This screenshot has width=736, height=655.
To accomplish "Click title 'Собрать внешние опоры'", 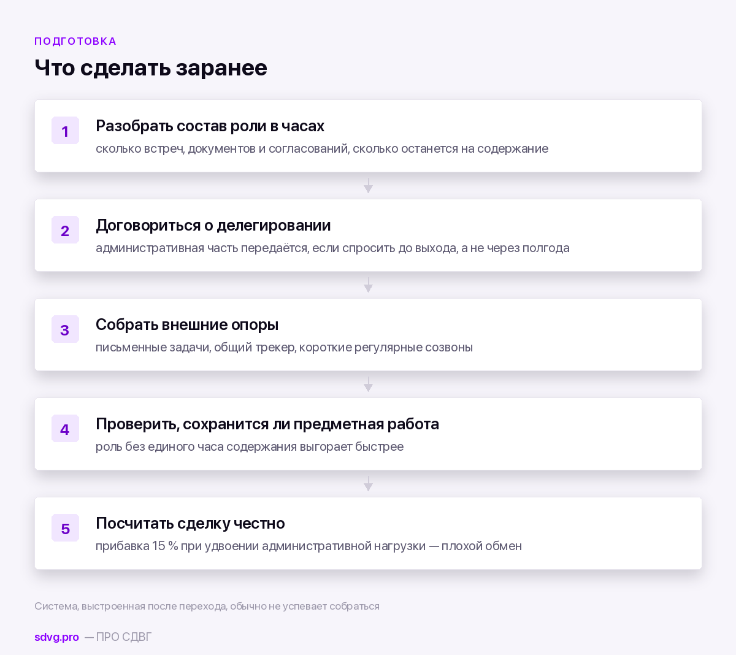I will 187,324.
